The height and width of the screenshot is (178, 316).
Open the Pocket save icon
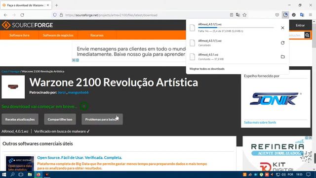pos(277,15)
